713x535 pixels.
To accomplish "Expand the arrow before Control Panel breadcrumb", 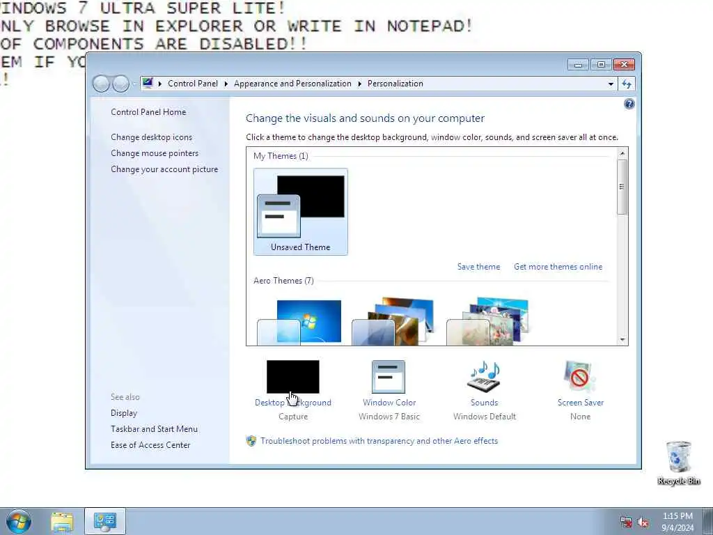I will tap(160, 84).
